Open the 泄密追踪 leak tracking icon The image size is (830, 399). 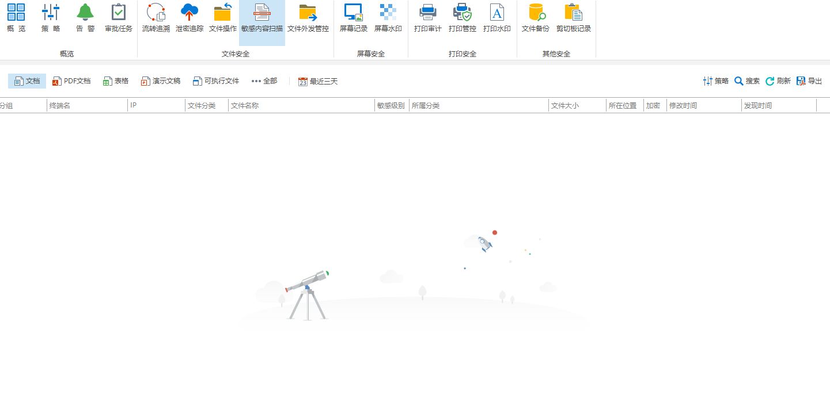pos(190,17)
